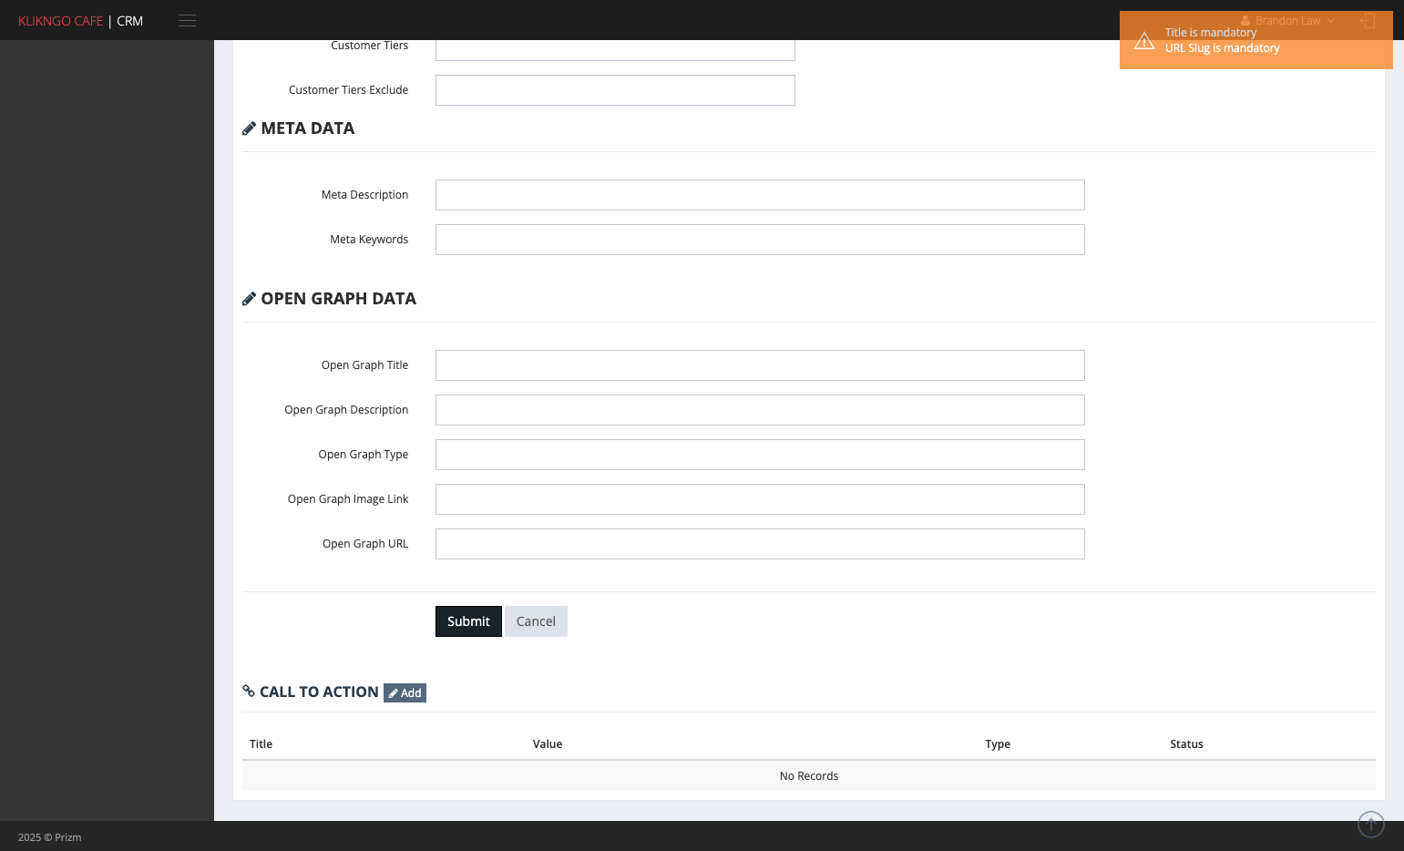Select the Open Graph URL input

[760, 544]
